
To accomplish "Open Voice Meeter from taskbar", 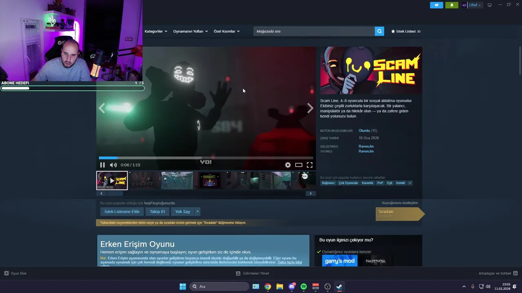I will coord(315,286).
